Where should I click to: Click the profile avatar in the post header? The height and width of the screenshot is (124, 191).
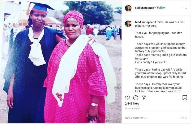pyautogui.click(x=128, y=8)
